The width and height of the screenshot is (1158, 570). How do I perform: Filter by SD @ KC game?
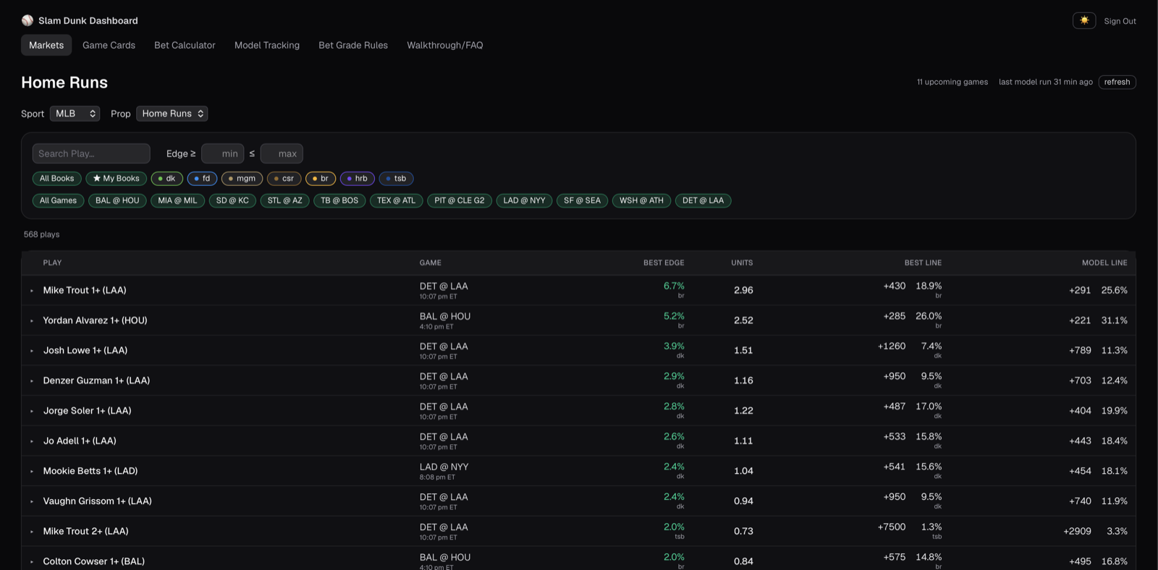232,200
